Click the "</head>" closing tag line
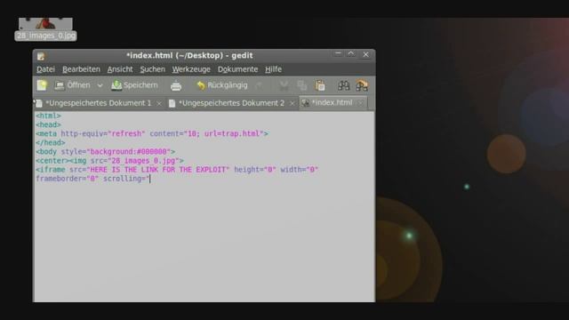This screenshot has height=320, width=569. 51,142
